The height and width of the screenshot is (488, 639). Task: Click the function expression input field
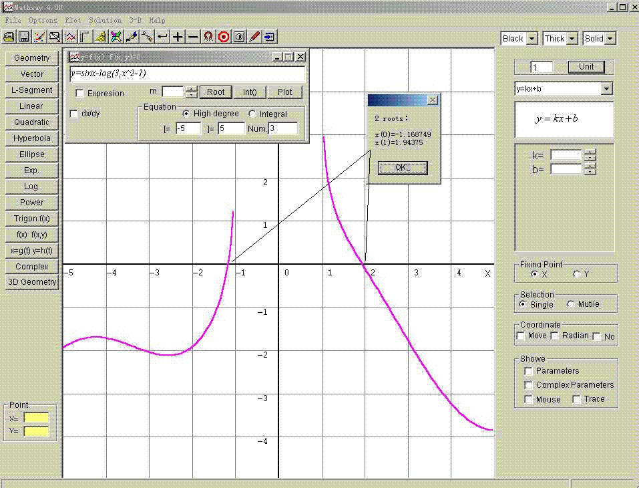click(188, 74)
